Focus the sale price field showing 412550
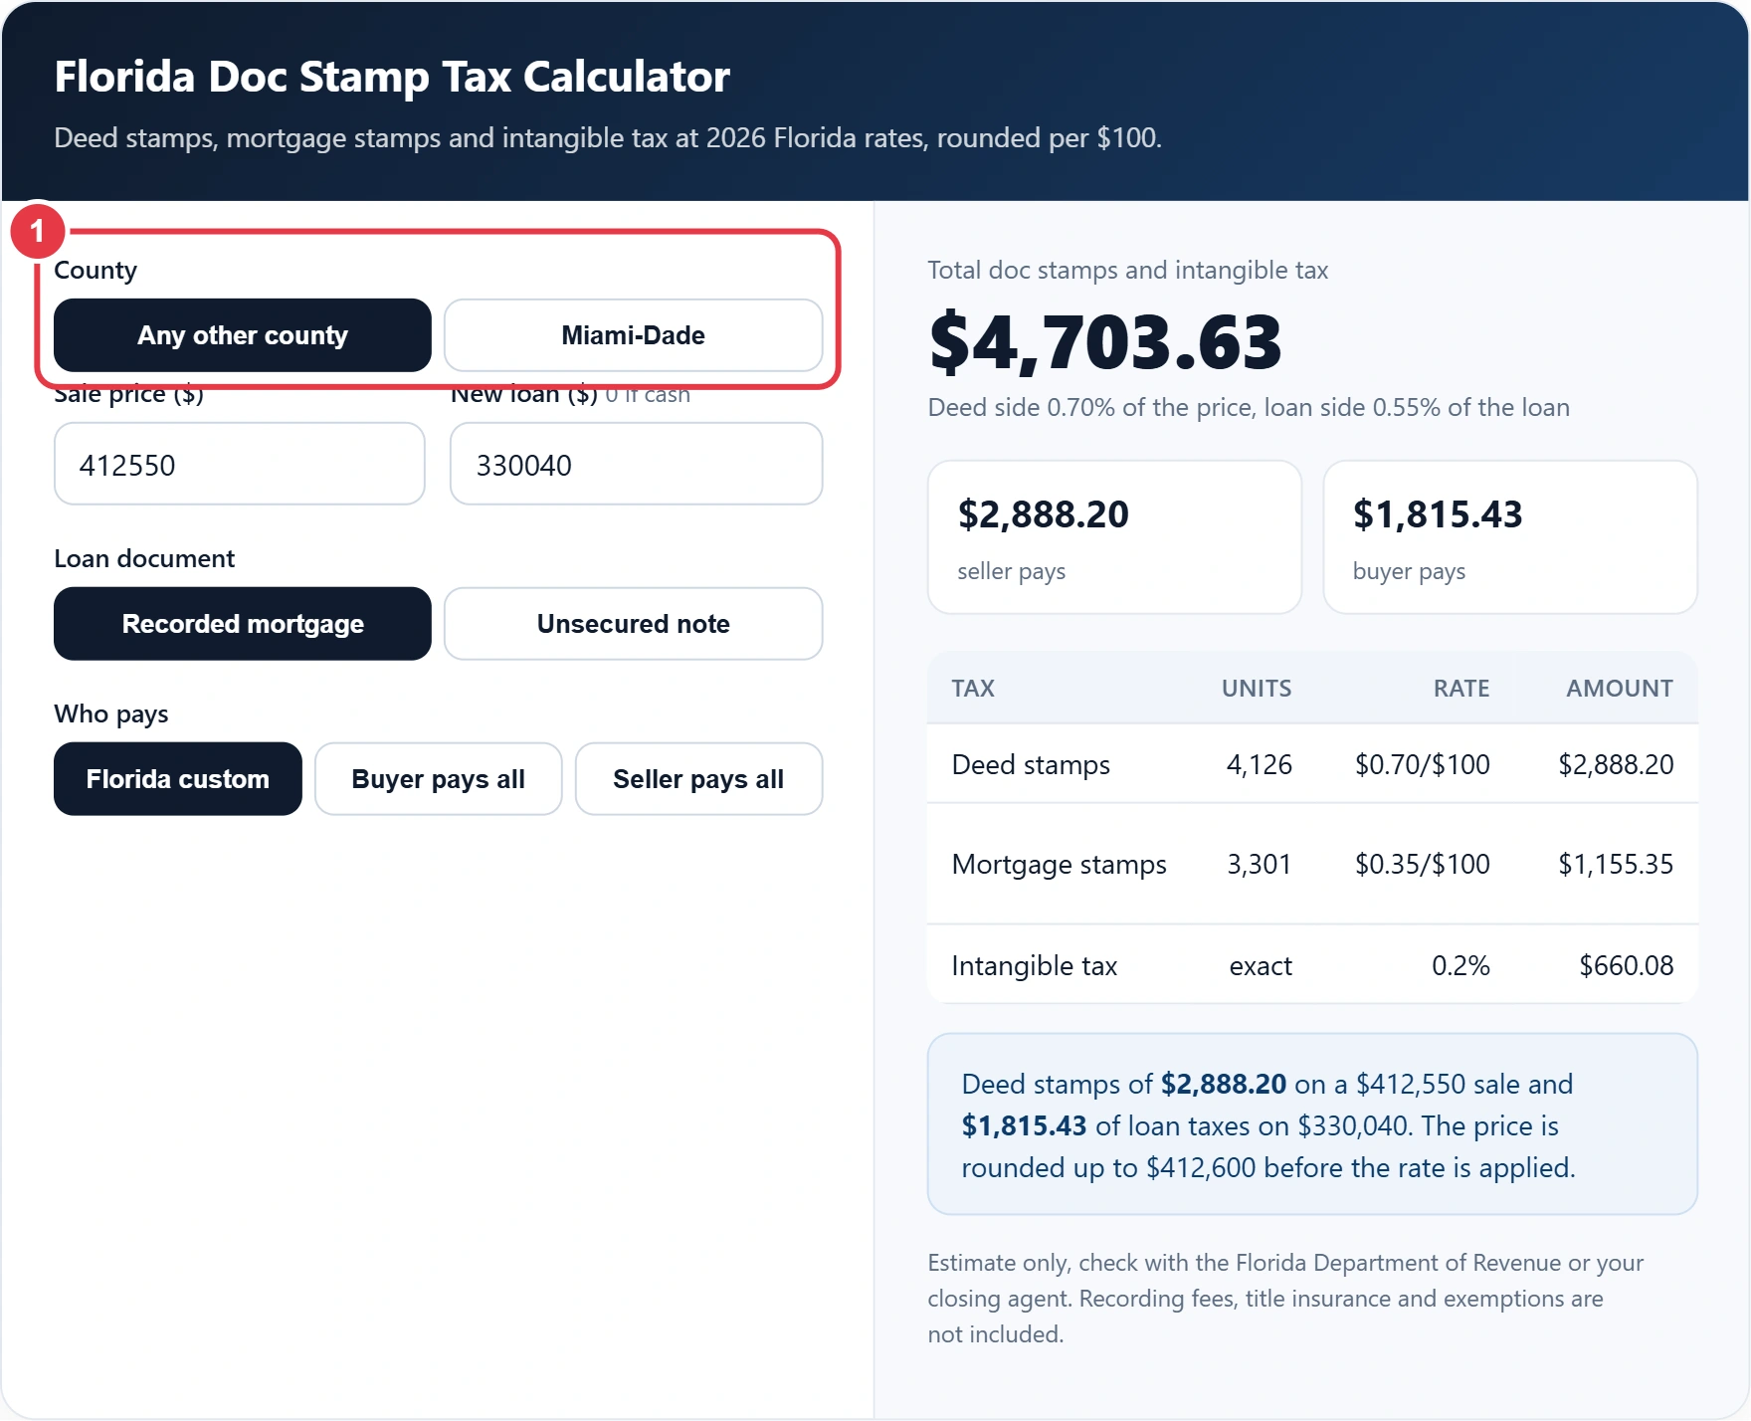1751x1421 pixels. (240, 464)
